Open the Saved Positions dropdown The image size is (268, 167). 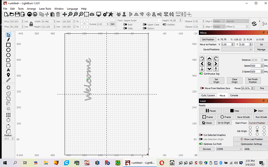[237, 50]
